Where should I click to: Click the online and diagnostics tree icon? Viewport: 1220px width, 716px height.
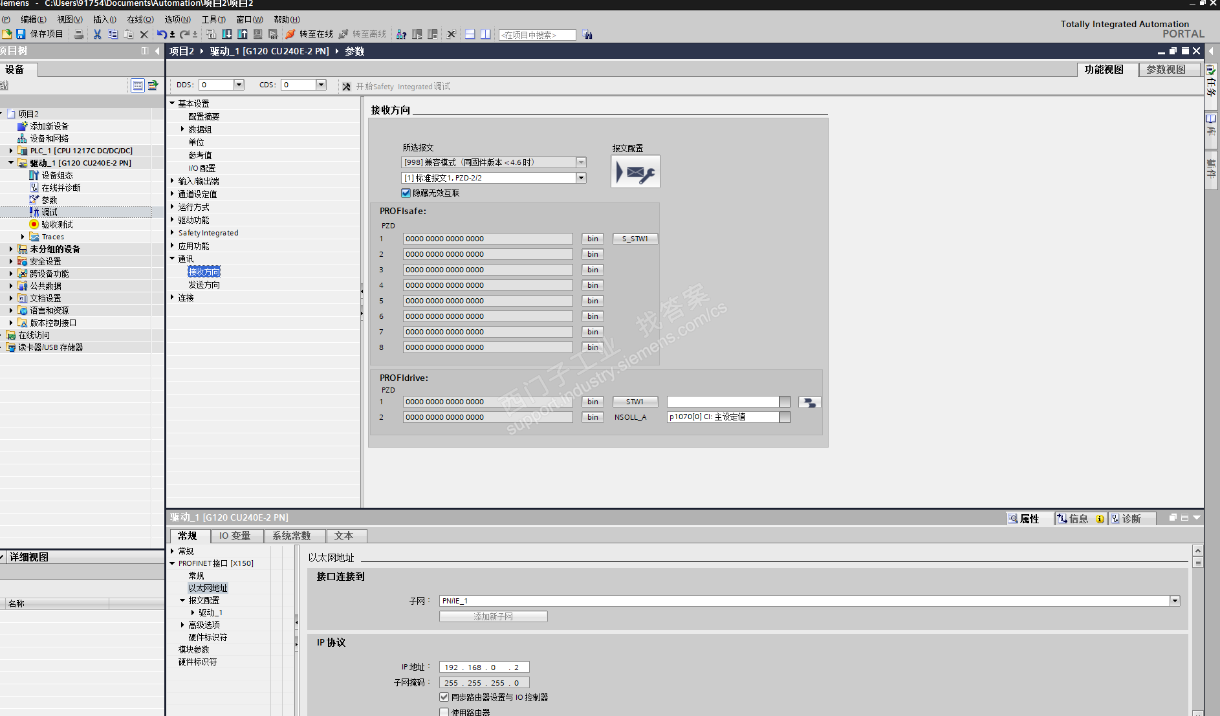pyautogui.click(x=34, y=188)
